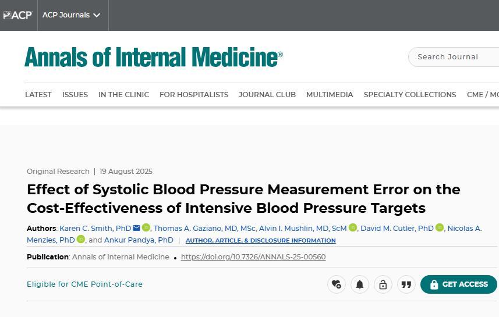Expand Author, Article, & Disclosure Information
499x317 pixels.
coord(260,240)
